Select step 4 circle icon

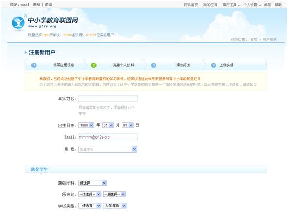[x=214, y=65]
